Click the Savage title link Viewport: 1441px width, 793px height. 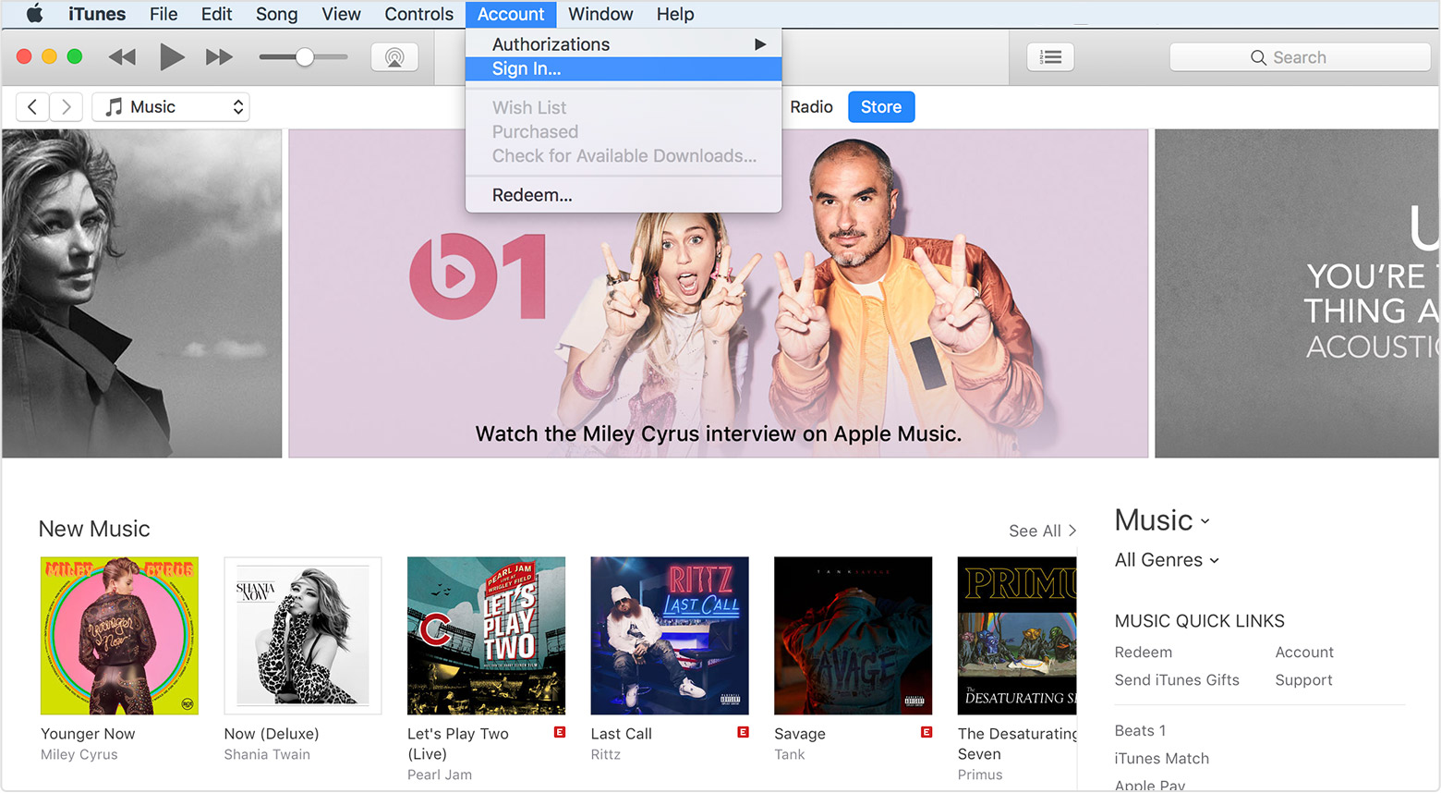click(x=800, y=734)
